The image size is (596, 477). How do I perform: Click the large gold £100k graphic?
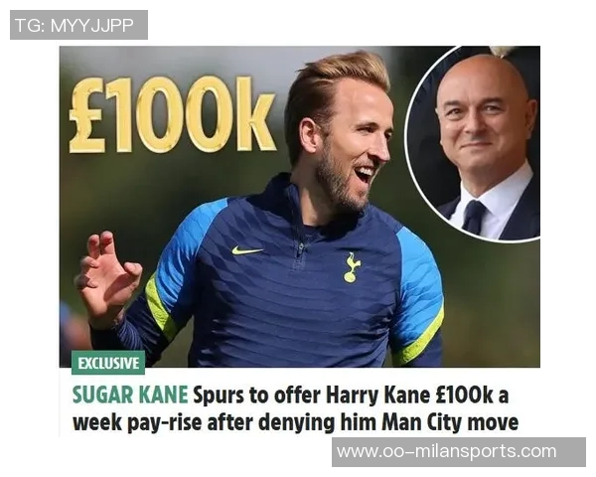pos(172,114)
